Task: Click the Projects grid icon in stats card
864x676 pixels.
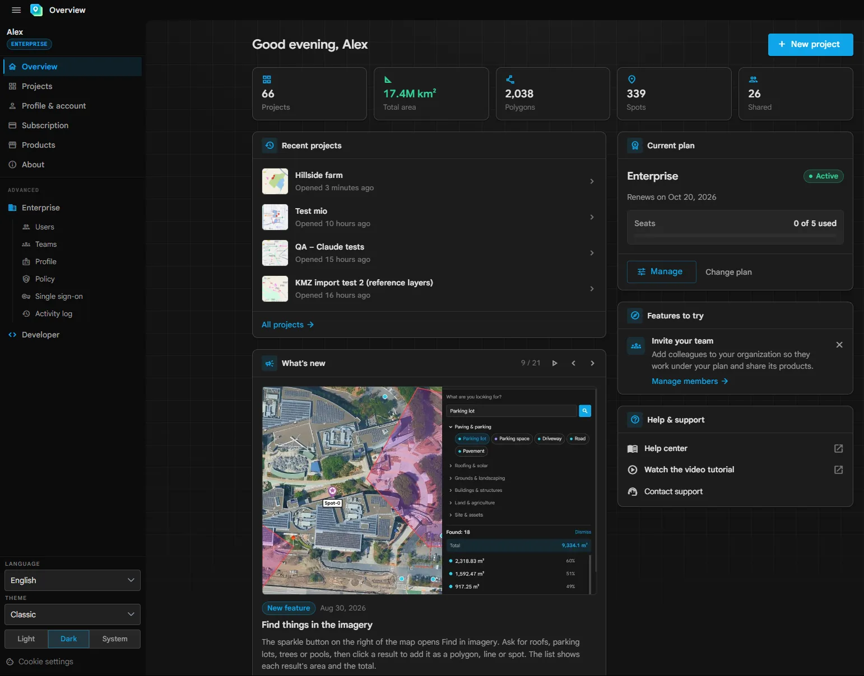Action: click(x=267, y=79)
